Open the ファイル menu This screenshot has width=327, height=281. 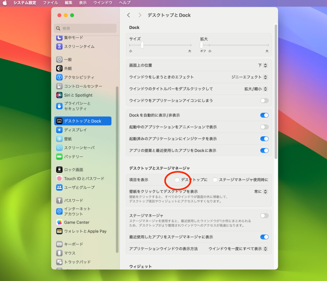click(x=50, y=3)
